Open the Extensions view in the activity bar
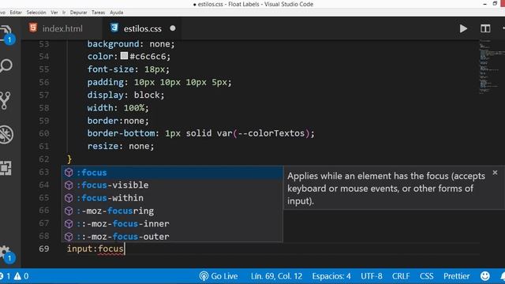 [6, 168]
